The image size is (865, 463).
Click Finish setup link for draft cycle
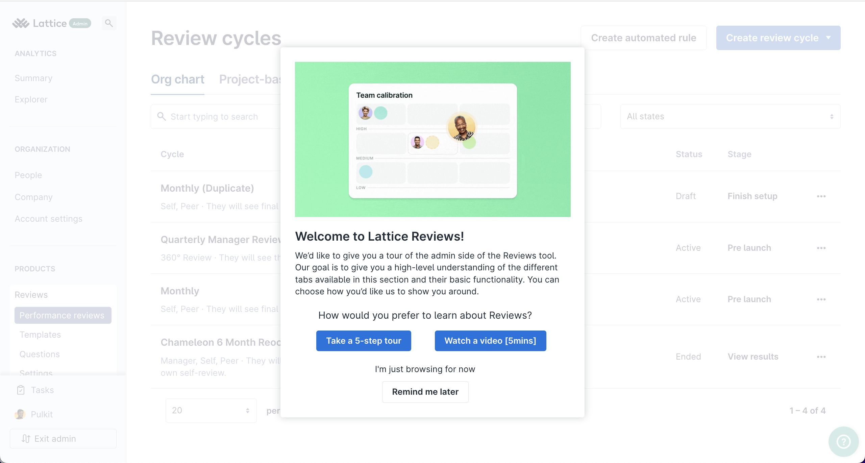pyautogui.click(x=752, y=196)
